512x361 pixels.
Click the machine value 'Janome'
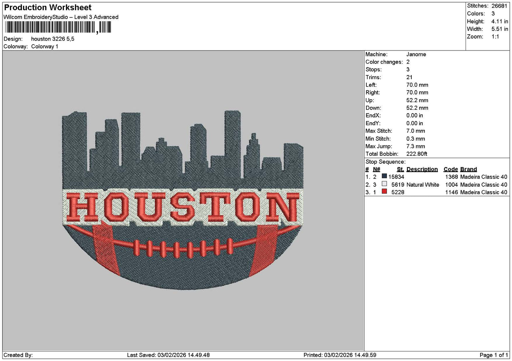tap(416, 54)
